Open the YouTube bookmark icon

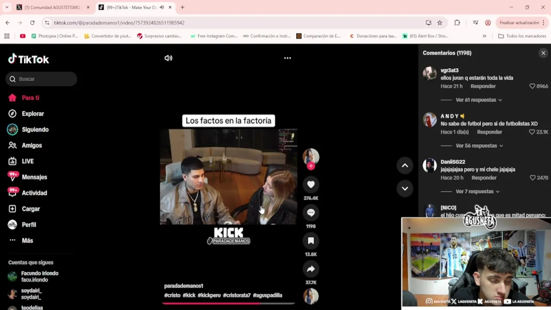click(x=22, y=36)
